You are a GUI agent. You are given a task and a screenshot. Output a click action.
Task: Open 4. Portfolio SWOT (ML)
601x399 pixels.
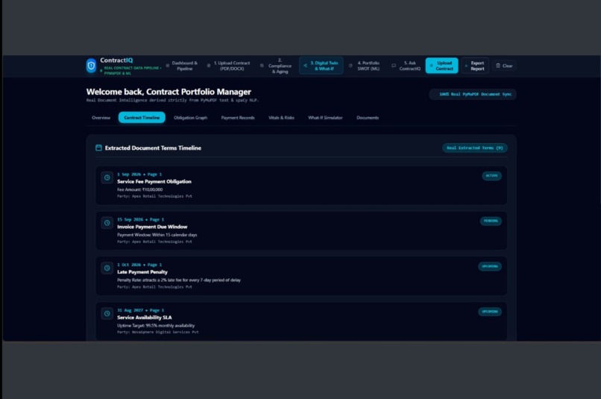coord(365,66)
